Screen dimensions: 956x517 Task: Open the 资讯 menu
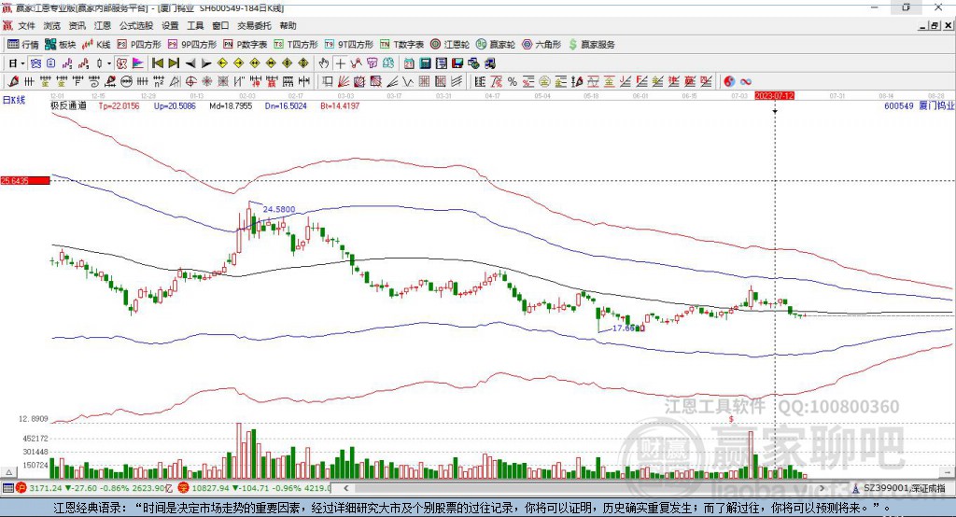(77, 25)
